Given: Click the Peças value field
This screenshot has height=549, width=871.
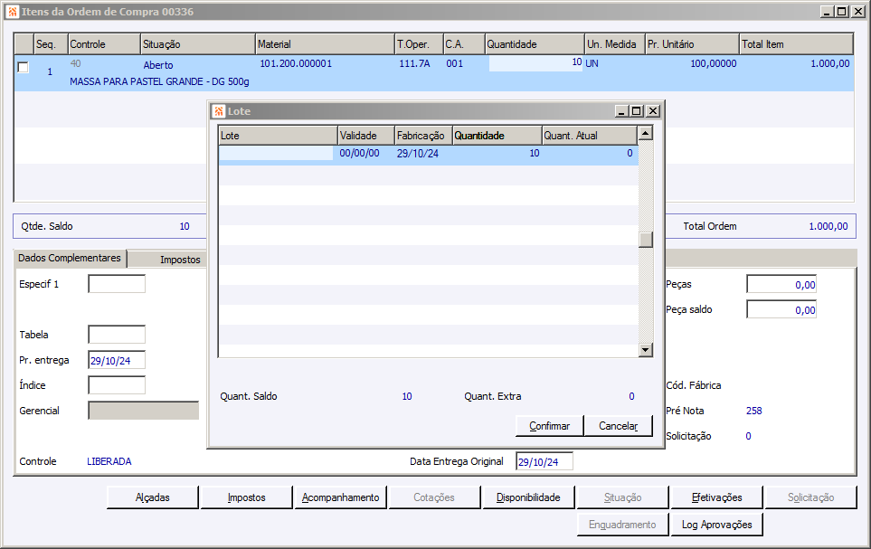Looking at the screenshot, I should (x=781, y=285).
